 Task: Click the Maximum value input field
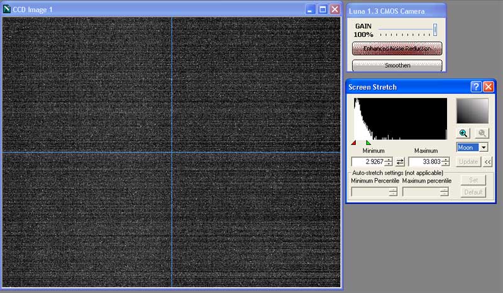click(x=424, y=162)
